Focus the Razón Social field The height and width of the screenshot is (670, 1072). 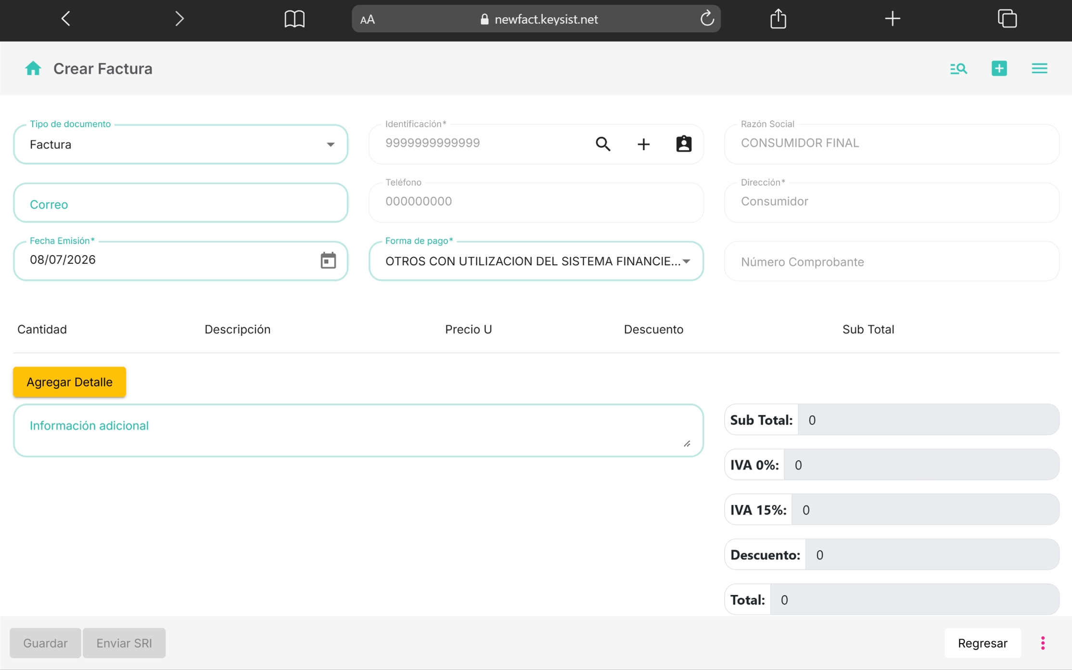892,144
